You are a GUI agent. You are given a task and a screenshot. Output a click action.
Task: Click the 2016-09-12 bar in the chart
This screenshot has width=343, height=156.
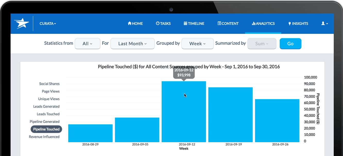184,110
